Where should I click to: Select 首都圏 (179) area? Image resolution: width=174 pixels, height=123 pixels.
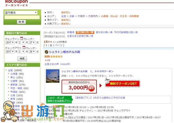coord(18,85)
